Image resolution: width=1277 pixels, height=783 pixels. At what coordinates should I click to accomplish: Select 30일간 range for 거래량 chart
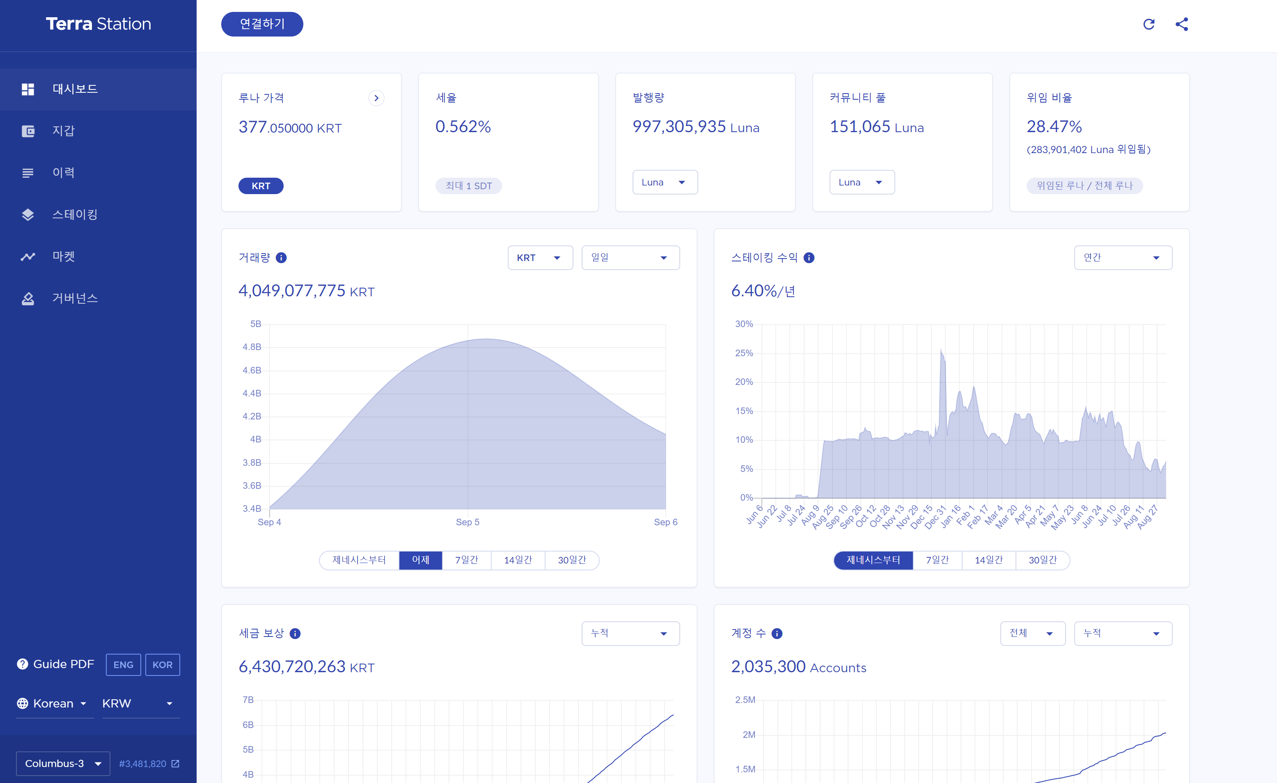[x=572, y=560]
